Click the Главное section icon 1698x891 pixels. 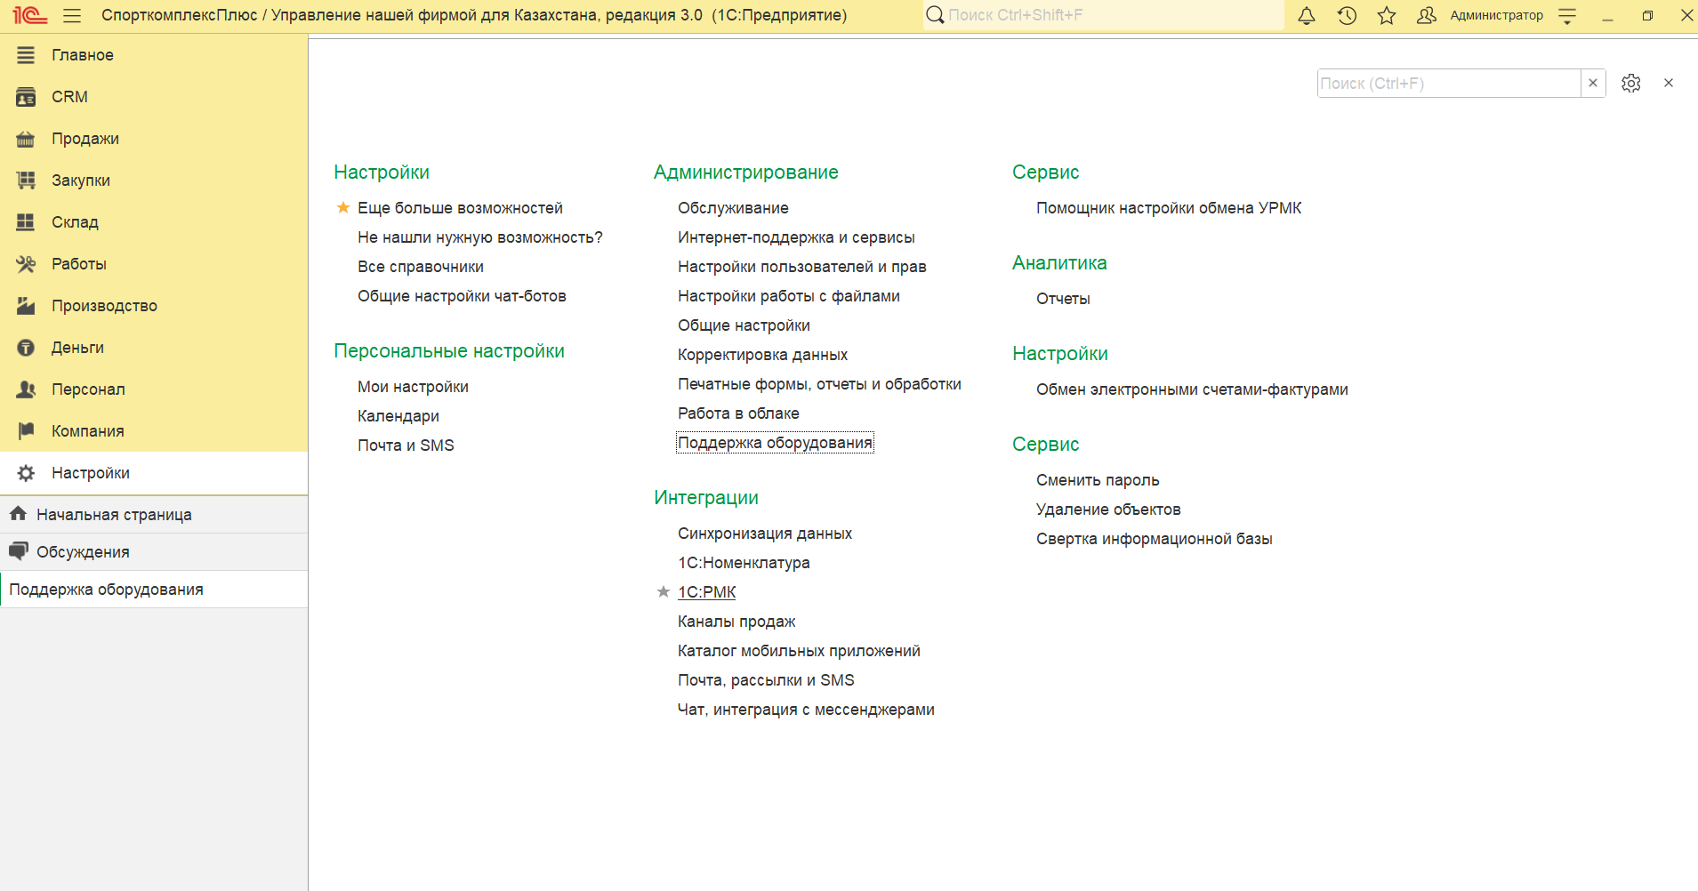click(26, 55)
